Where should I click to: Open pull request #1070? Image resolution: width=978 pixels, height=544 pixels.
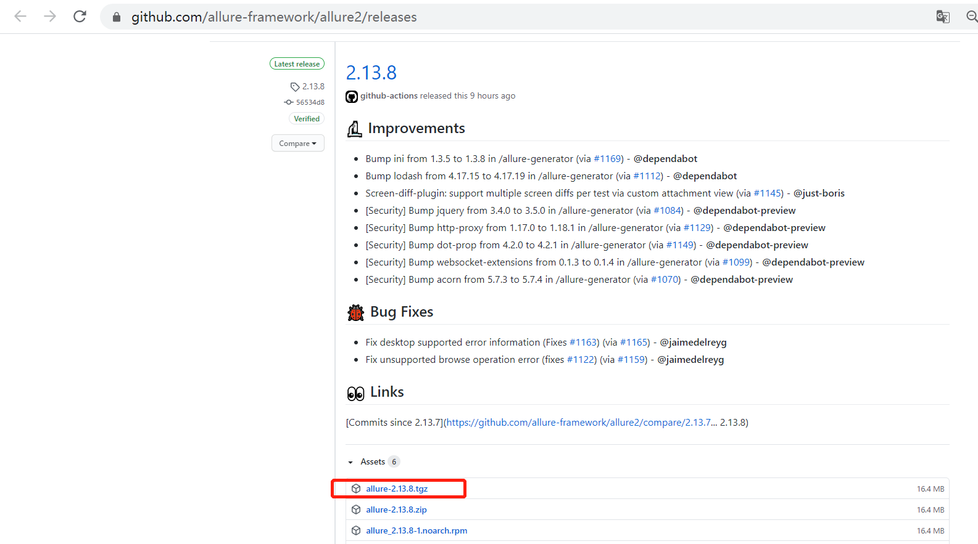(665, 280)
